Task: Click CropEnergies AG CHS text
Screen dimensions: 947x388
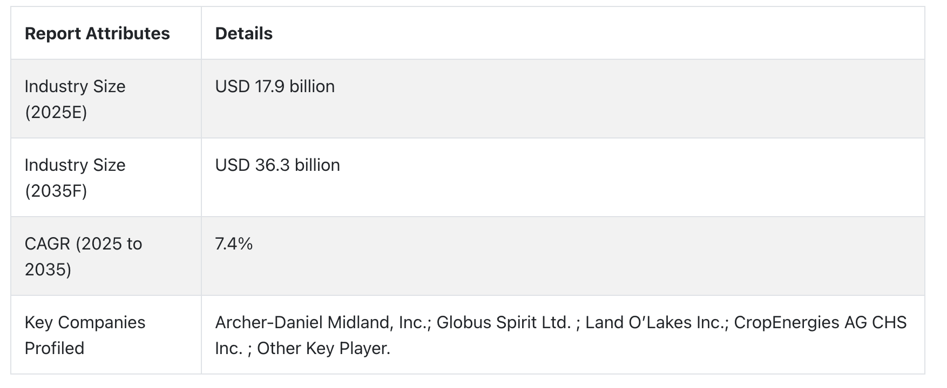Action: [x=820, y=322]
